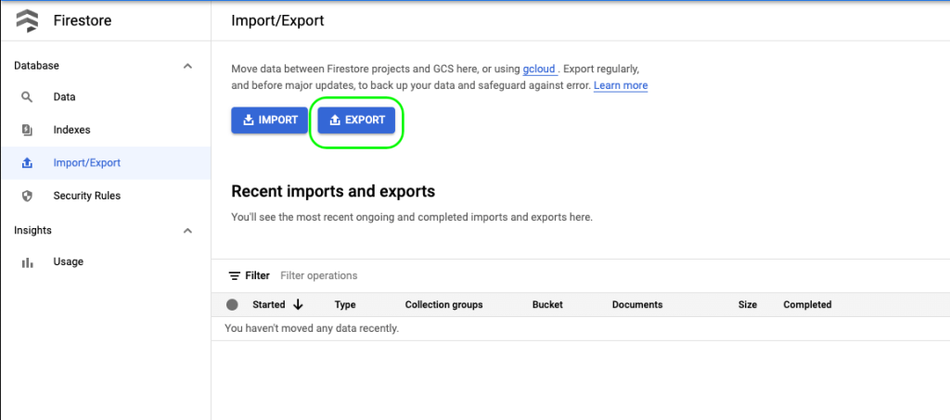
Task: Click the filter lines icon
Action: pos(234,276)
